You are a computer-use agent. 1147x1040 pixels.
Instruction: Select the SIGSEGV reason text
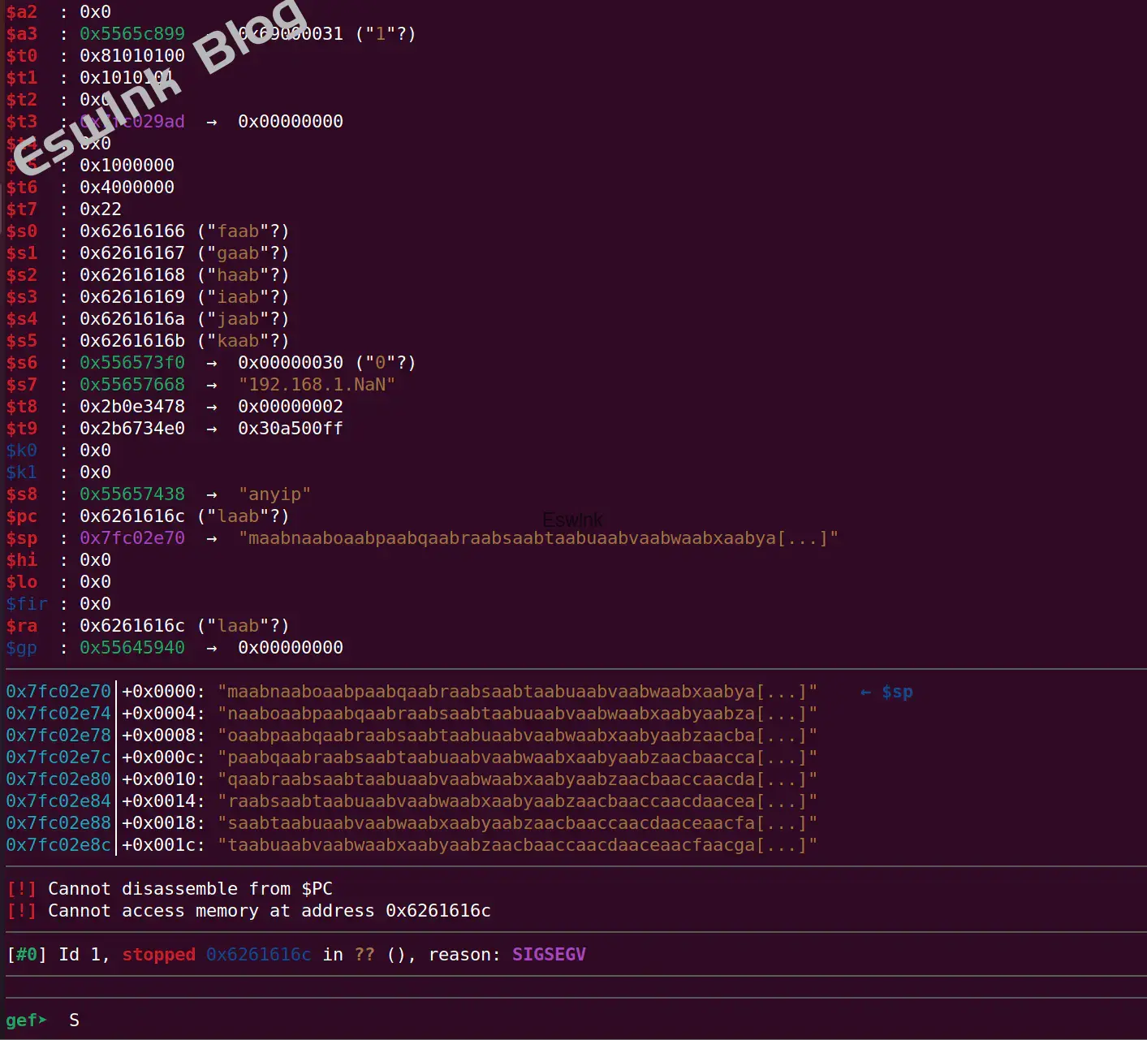(548, 954)
